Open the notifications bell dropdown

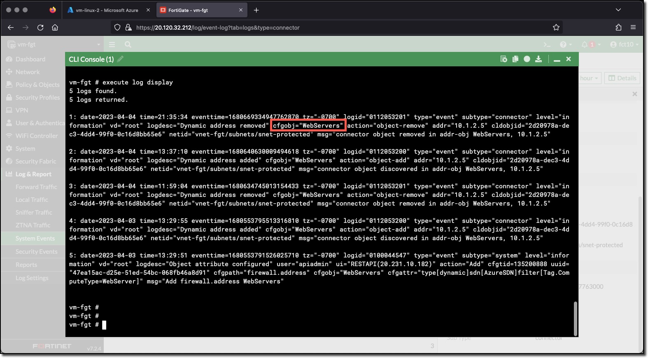(x=591, y=44)
